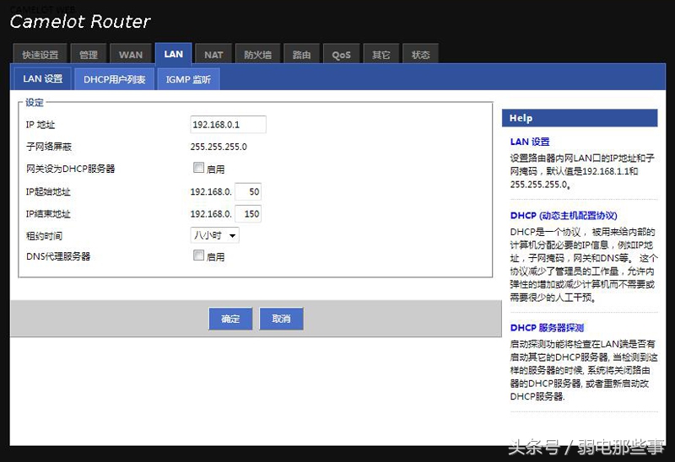
Task: Click the IP结束地址 field showing 150
Action: (248, 214)
